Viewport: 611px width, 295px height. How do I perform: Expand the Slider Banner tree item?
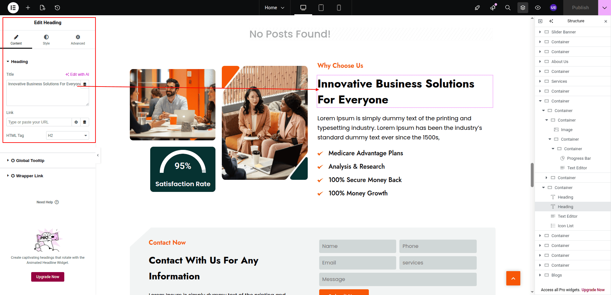[540, 32]
